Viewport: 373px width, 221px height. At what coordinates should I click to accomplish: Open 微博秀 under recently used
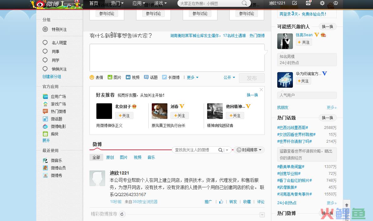pyautogui.click(x=53, y=175)
